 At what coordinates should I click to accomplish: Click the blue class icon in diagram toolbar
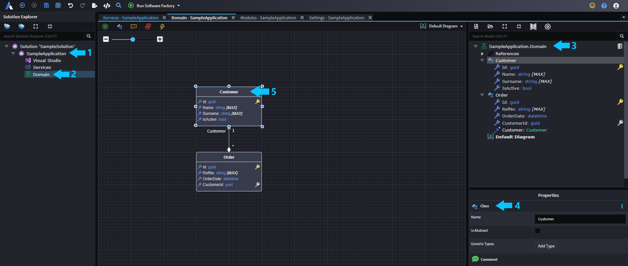click(119, 27)
